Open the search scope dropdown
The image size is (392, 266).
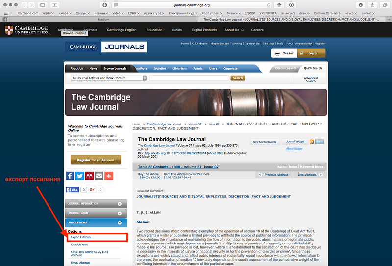coord(108,78)
